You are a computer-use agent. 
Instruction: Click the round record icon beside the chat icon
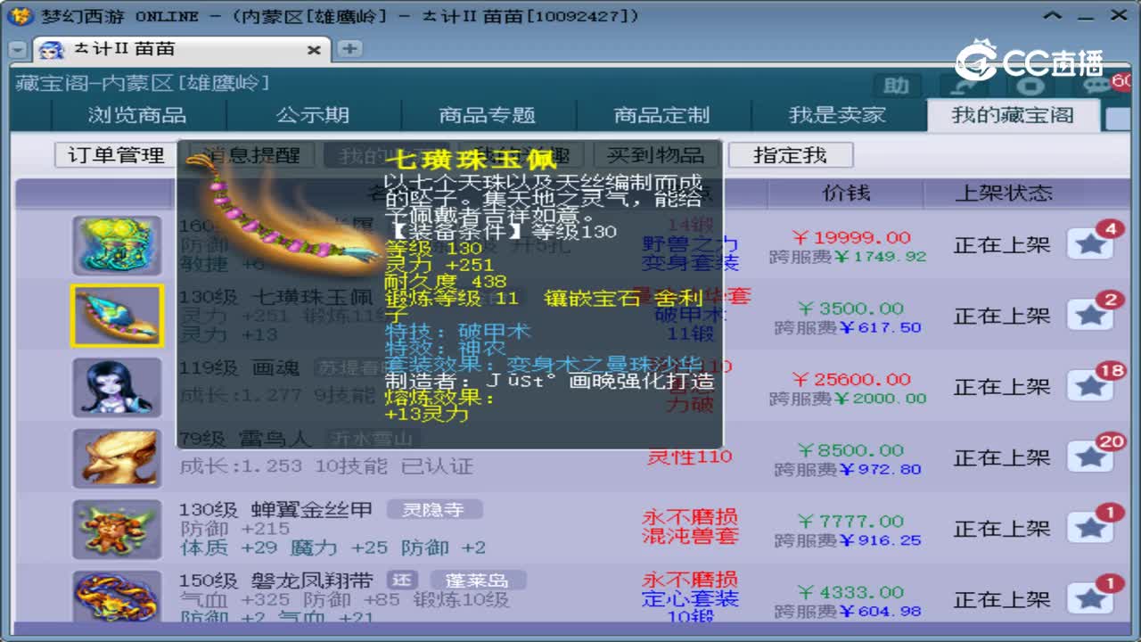1030,86
